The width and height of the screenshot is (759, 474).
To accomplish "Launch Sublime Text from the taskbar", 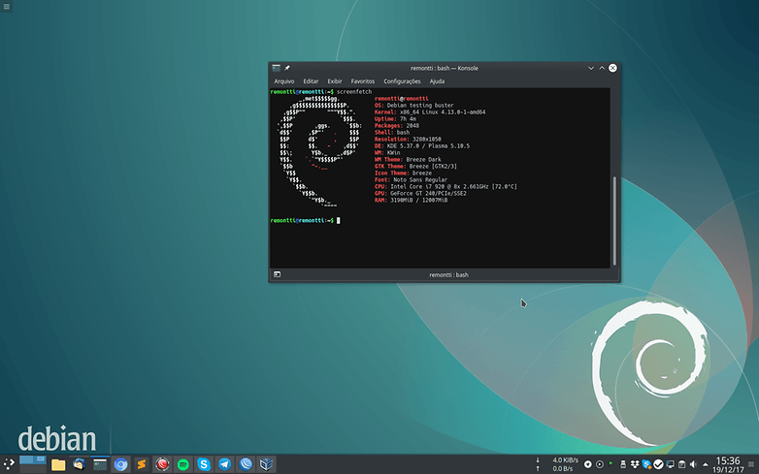I will pos(142,464).
